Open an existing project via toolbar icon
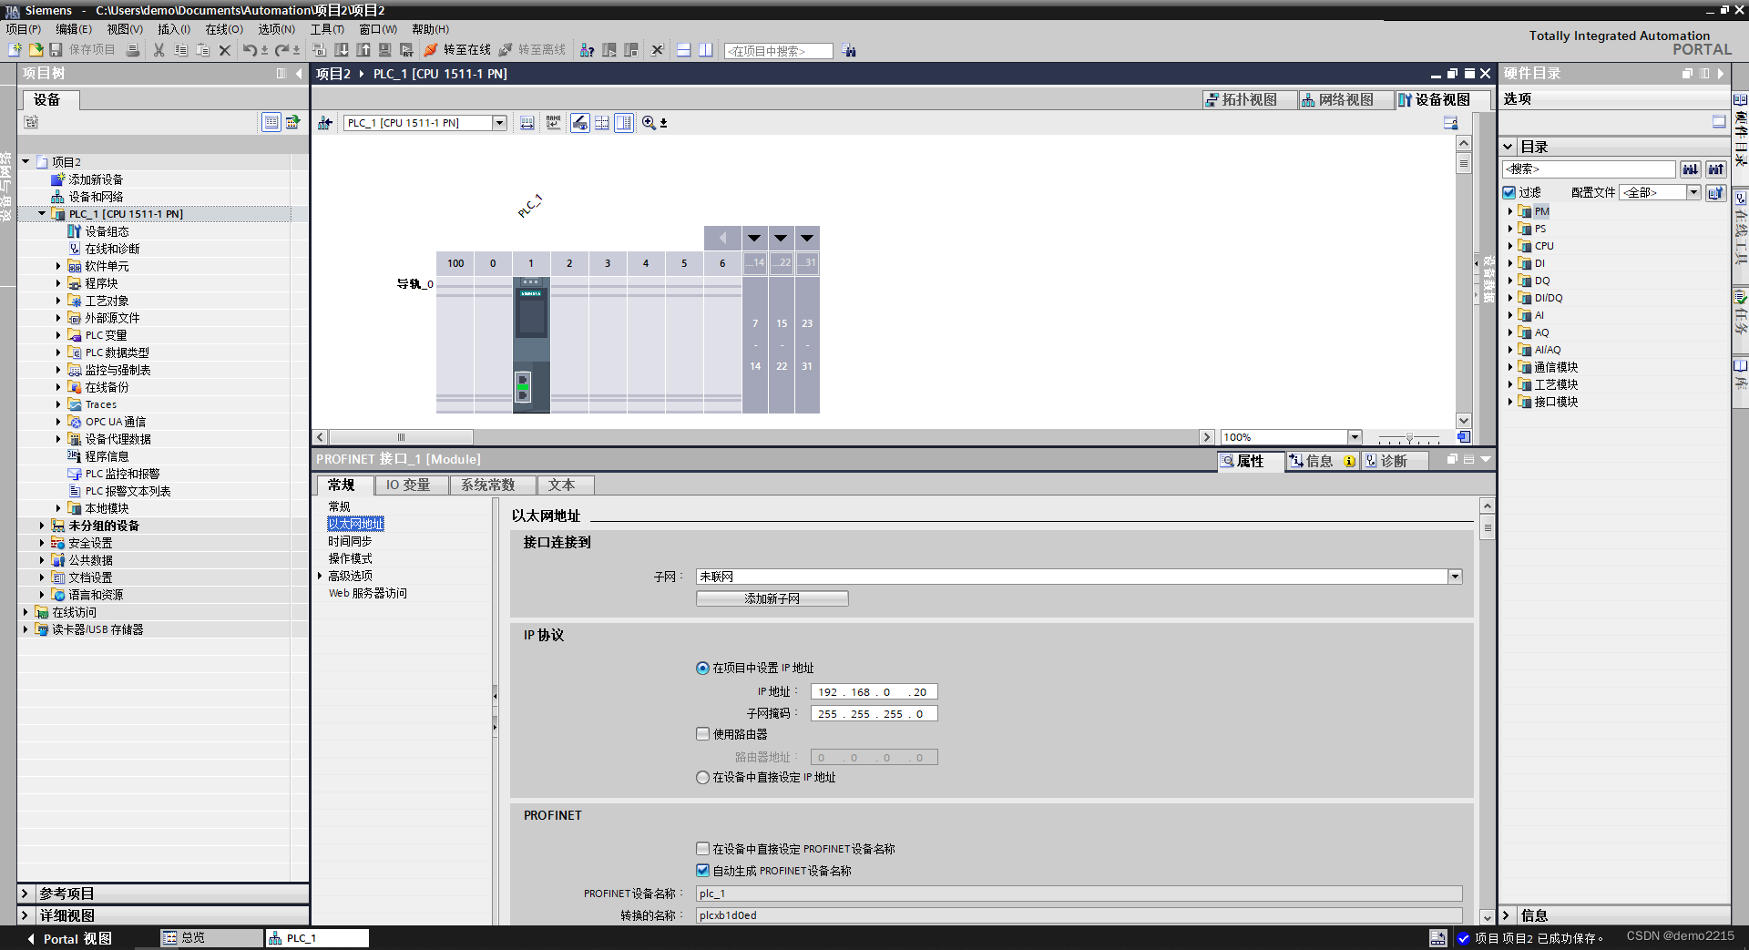Screen dimensions: 1749x950 tap(36, 50)
